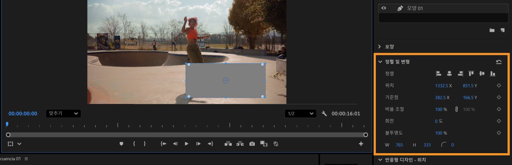Image resolution: width=512 pixels, height=165 pixels.
Task: Create new group folder icon
Action: click(x=492, y=30)
